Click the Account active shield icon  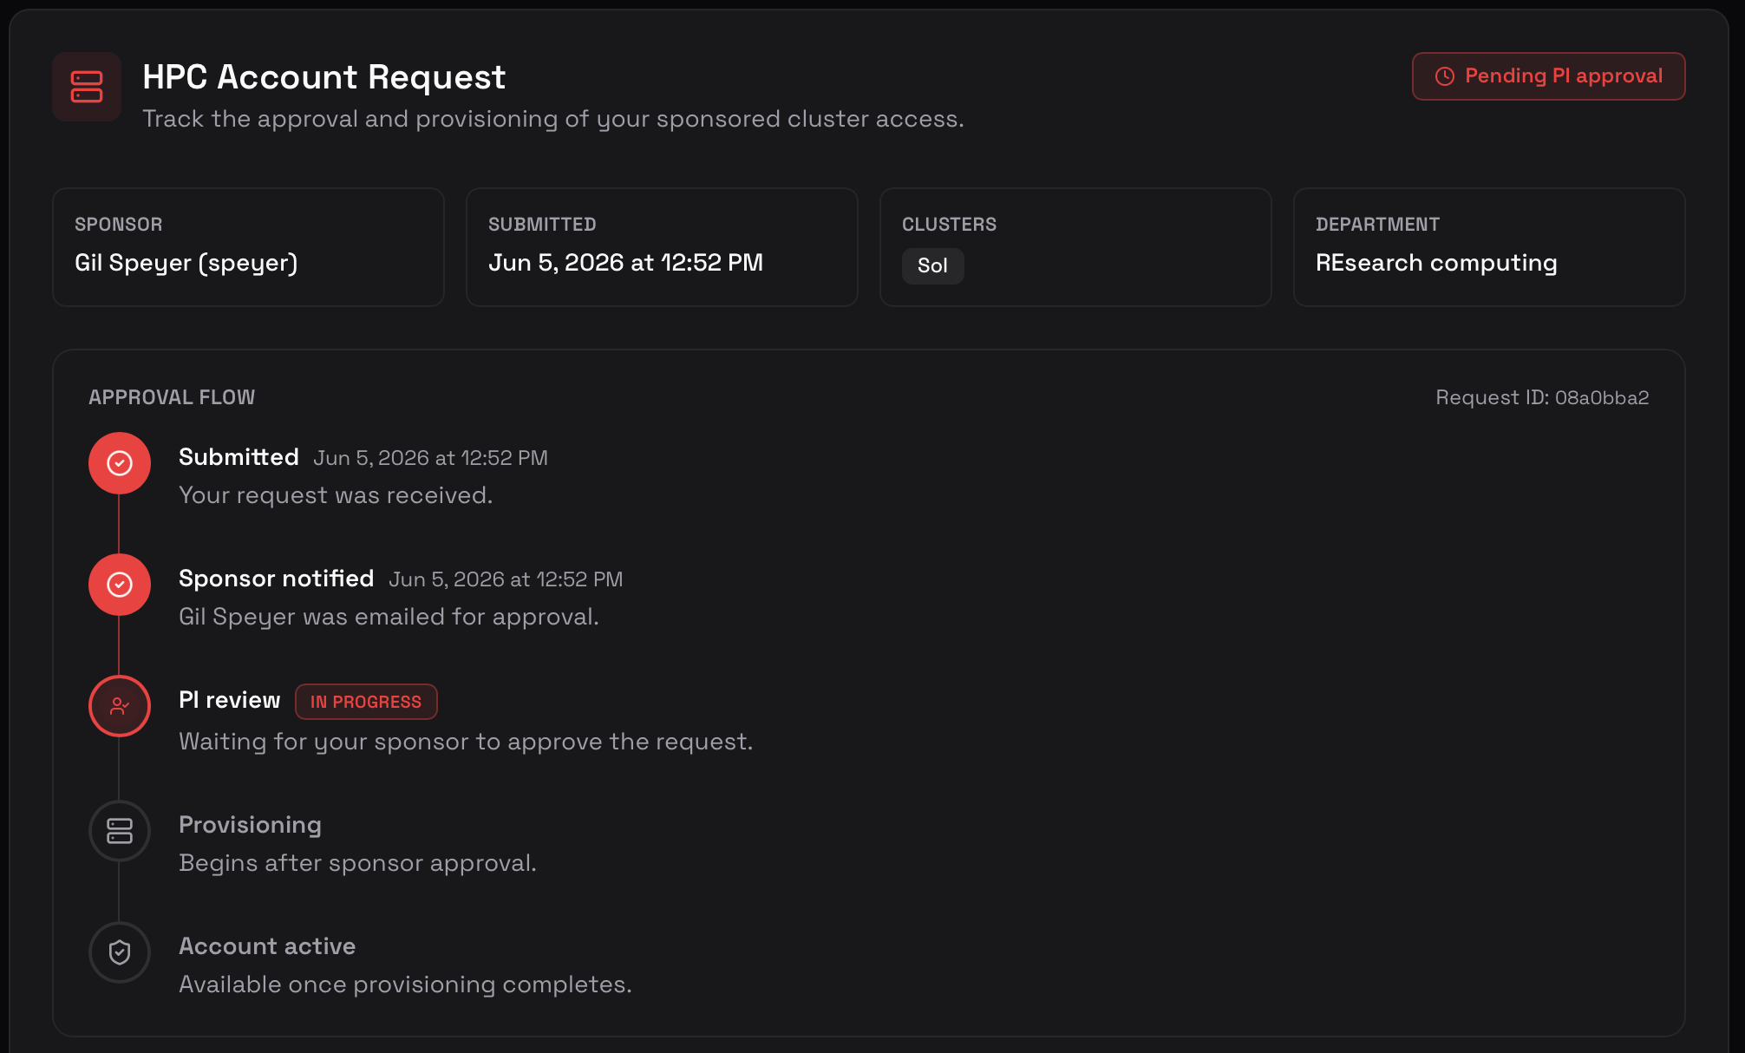[120, 952]
